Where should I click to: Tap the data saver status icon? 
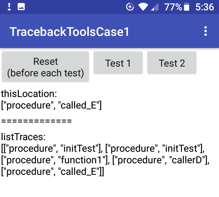(130, 7)
